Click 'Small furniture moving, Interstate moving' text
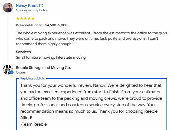The height and width of the screenshot is (130, 170). click(x=51, y=57)
